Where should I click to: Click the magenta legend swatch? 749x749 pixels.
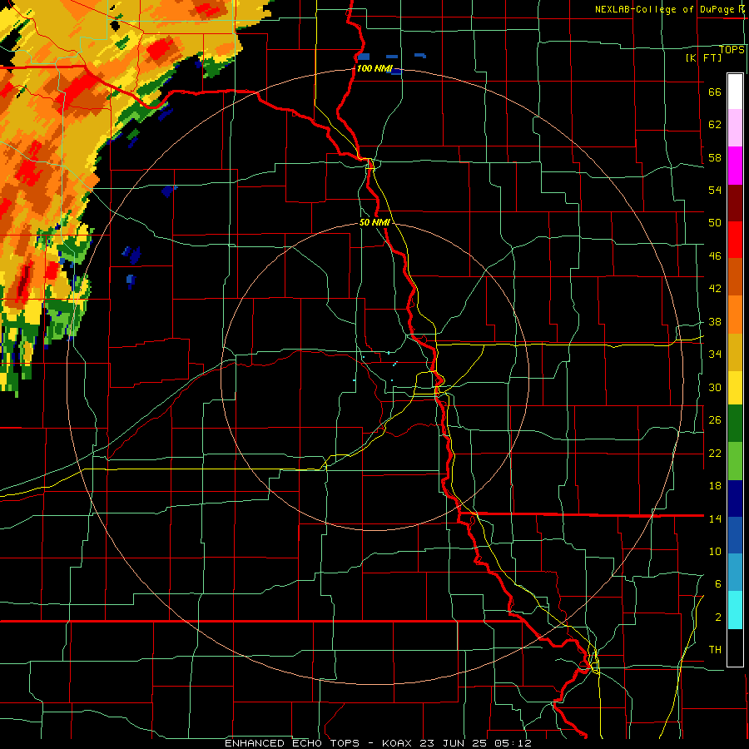click(735, 165)
